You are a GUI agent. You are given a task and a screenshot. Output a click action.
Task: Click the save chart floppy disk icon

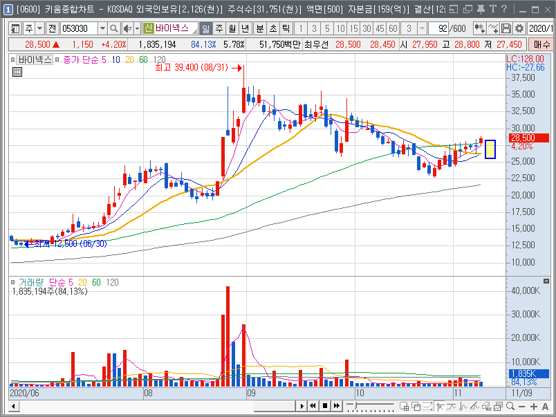(506, 28)
